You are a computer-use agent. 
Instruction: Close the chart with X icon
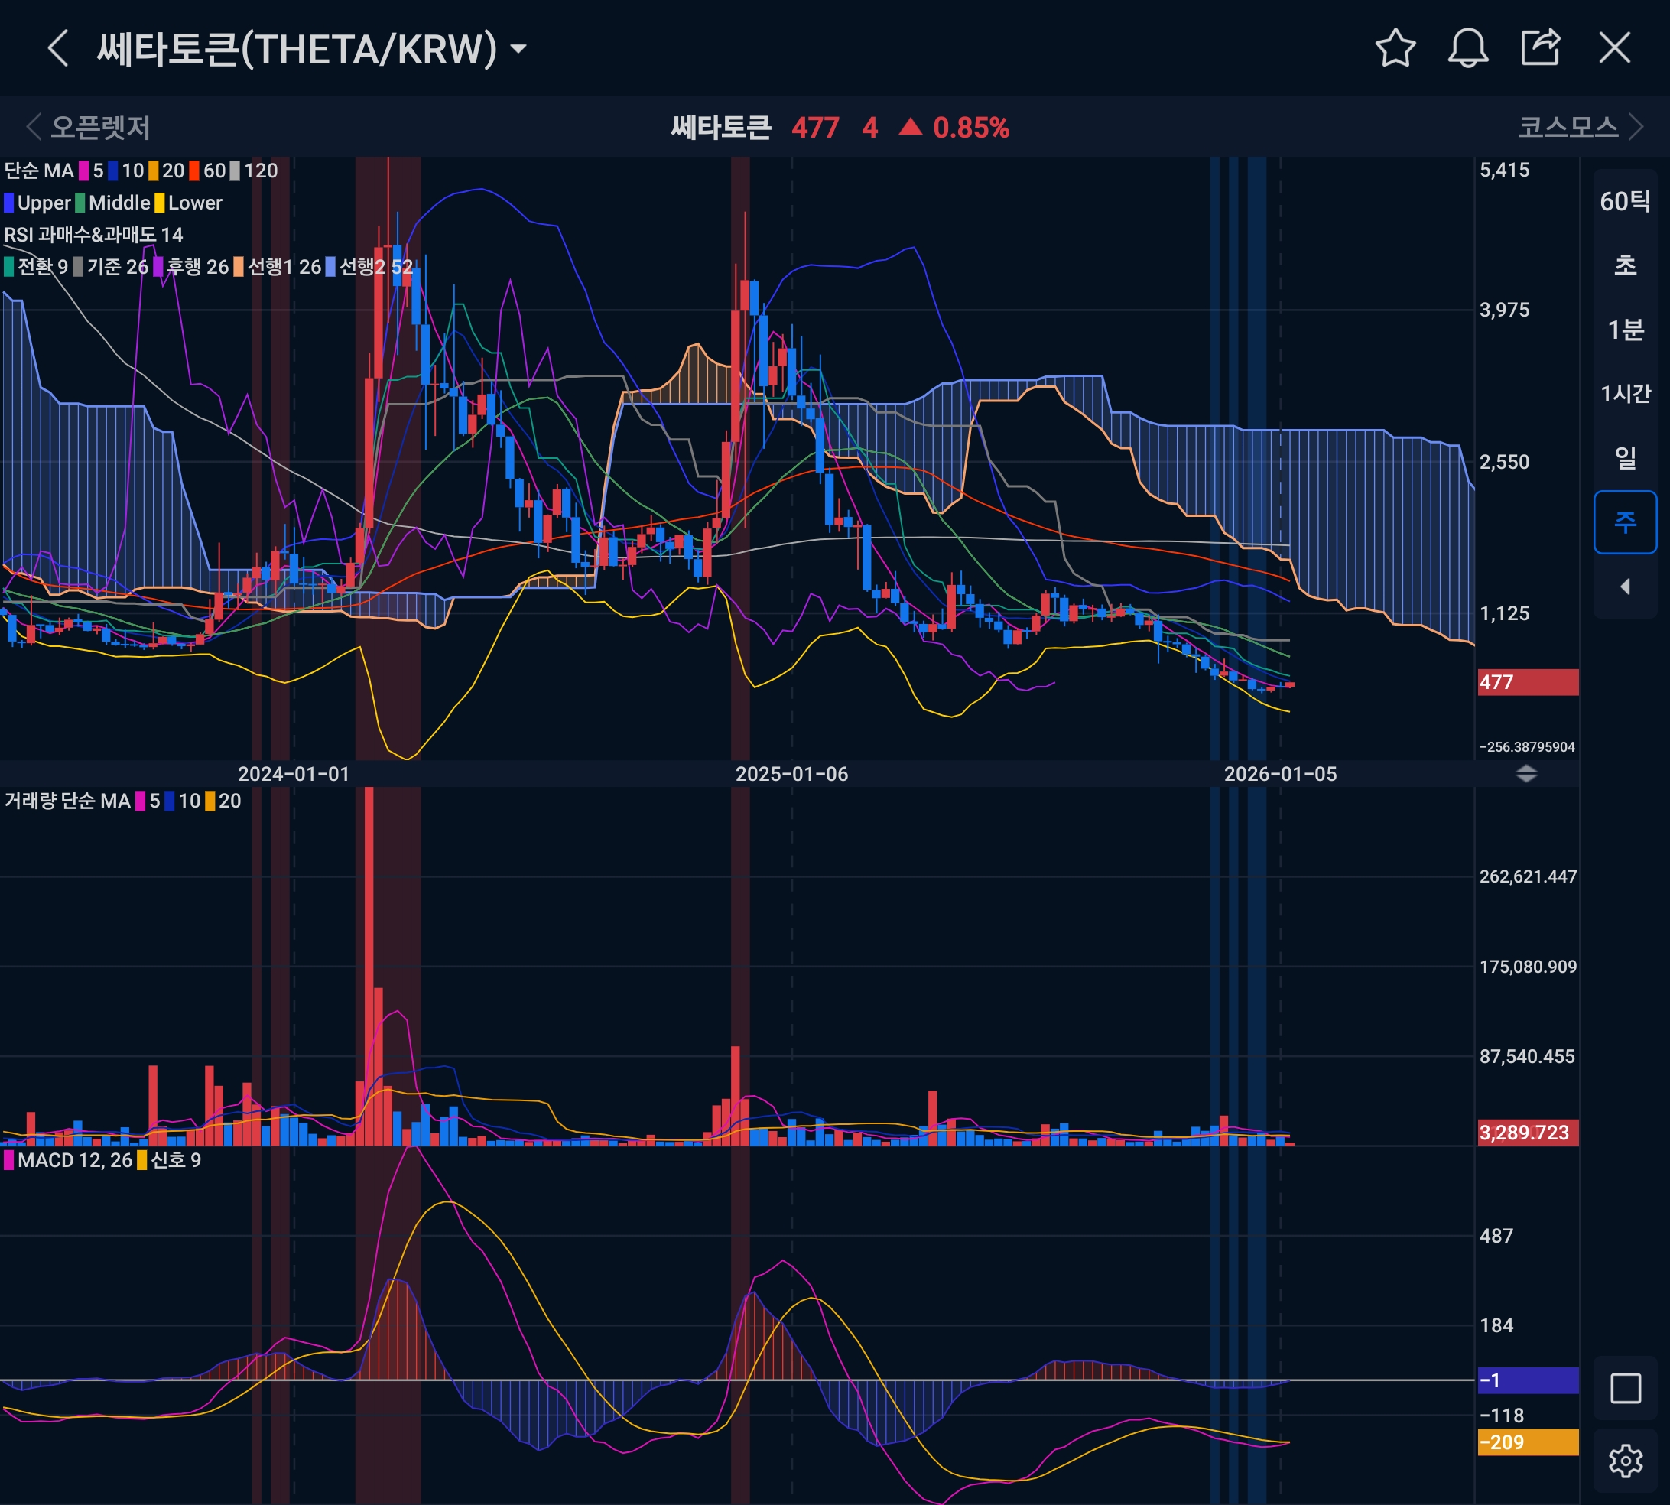click(1613, 48)
